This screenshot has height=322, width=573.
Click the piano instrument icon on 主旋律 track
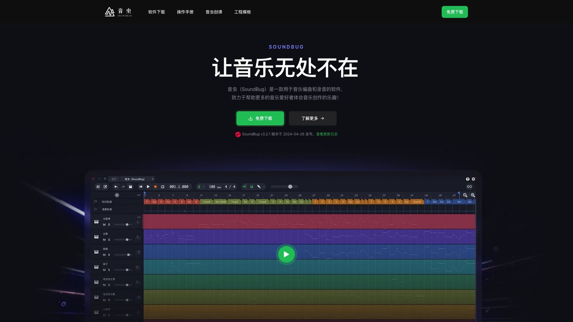pyautogui.click(x=96, y=222)
